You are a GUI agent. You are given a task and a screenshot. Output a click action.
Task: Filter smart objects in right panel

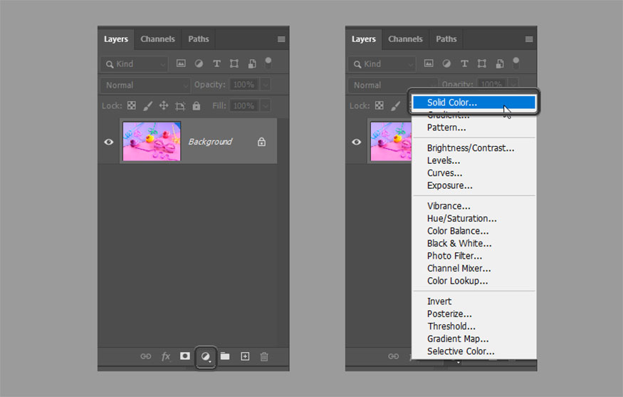pyautogui.click(x=500, y=63)
